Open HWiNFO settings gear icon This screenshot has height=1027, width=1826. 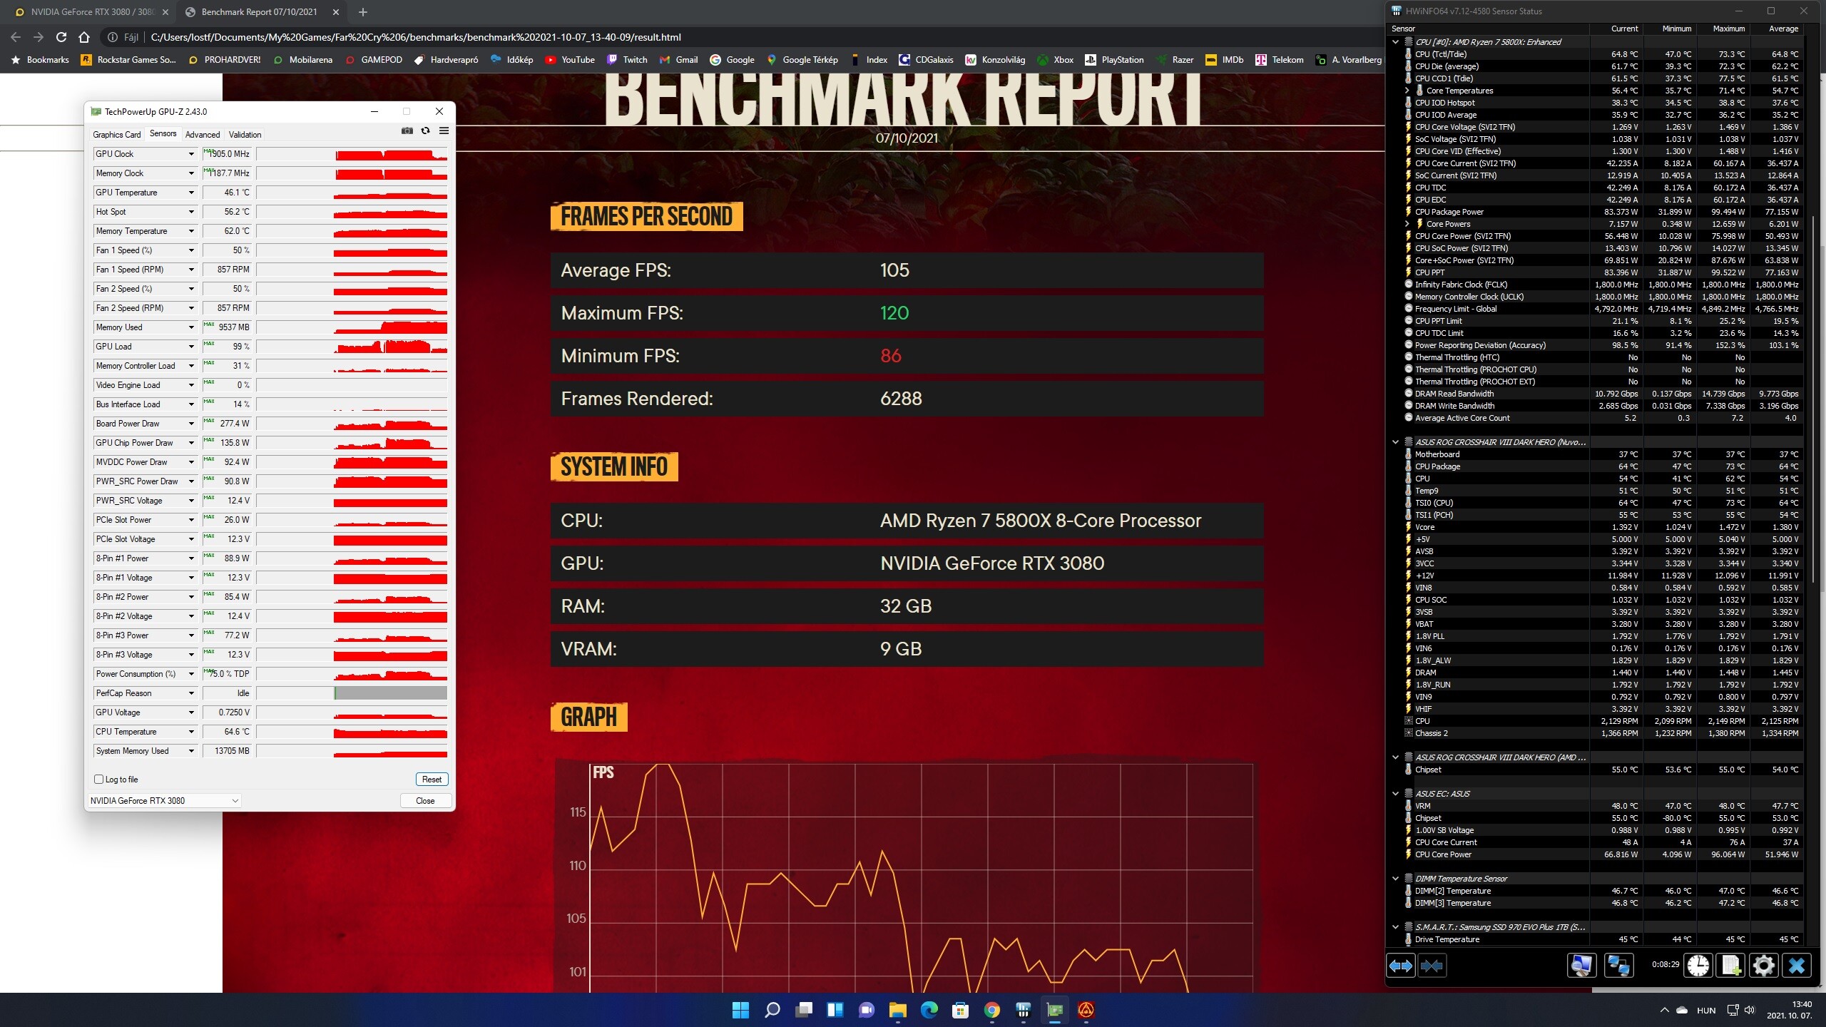point(1763,966)
